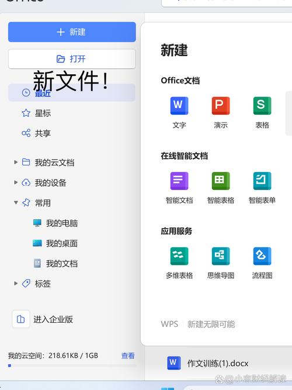Expand the 我的设备 tree arrow
The width and height of the screenshot is (292, 390).
tap(16, 182)
